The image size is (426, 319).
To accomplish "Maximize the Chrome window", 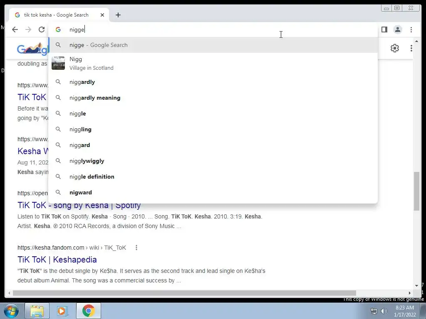I will coord(397,8).
